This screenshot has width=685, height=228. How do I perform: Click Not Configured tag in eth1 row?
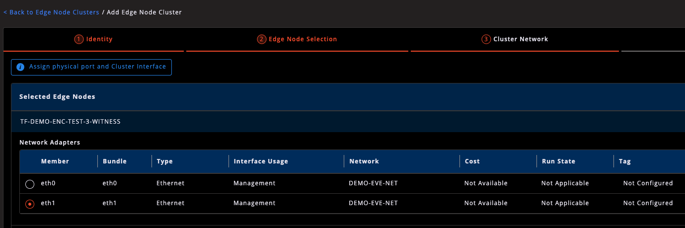[648, 203]
